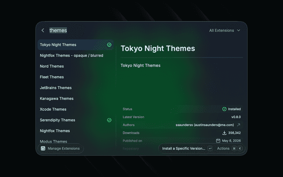The height and width of the screenshot is (177, 283).
Task: Select Nightfox Themes - opaque / blurred
Action: [76, 55]
